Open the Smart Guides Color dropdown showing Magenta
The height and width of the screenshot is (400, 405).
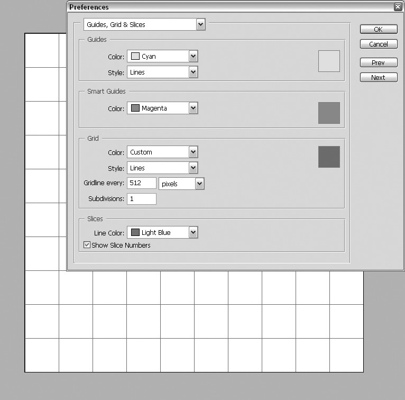pyautogui.click(x=162, y=108)
